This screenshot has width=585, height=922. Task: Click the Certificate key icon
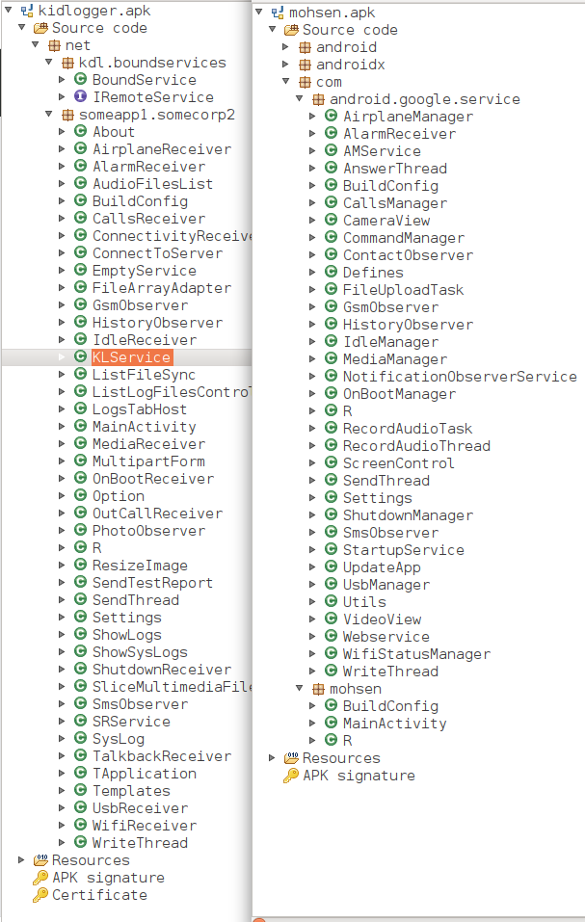tap(40, 895)
